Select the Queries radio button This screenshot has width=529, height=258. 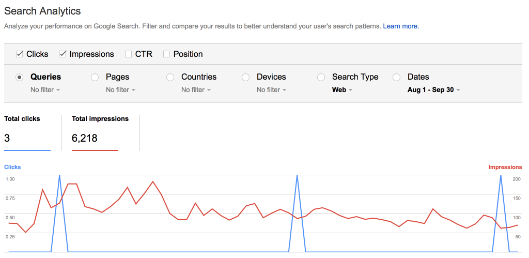tap(20, 78)
